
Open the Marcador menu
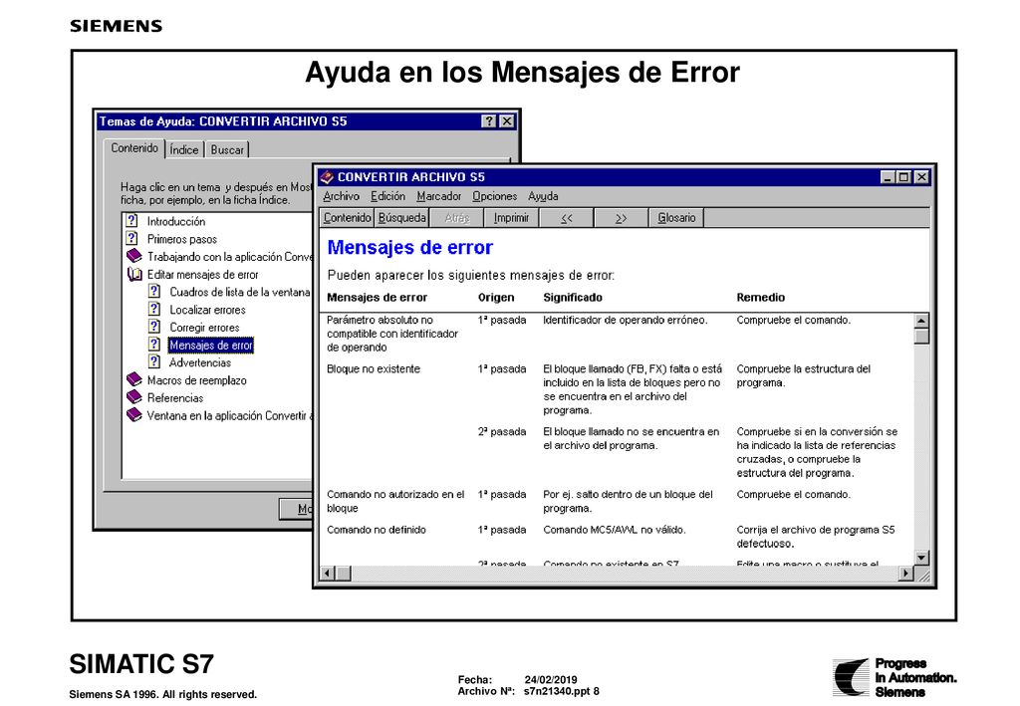click(x=438, y=196)
